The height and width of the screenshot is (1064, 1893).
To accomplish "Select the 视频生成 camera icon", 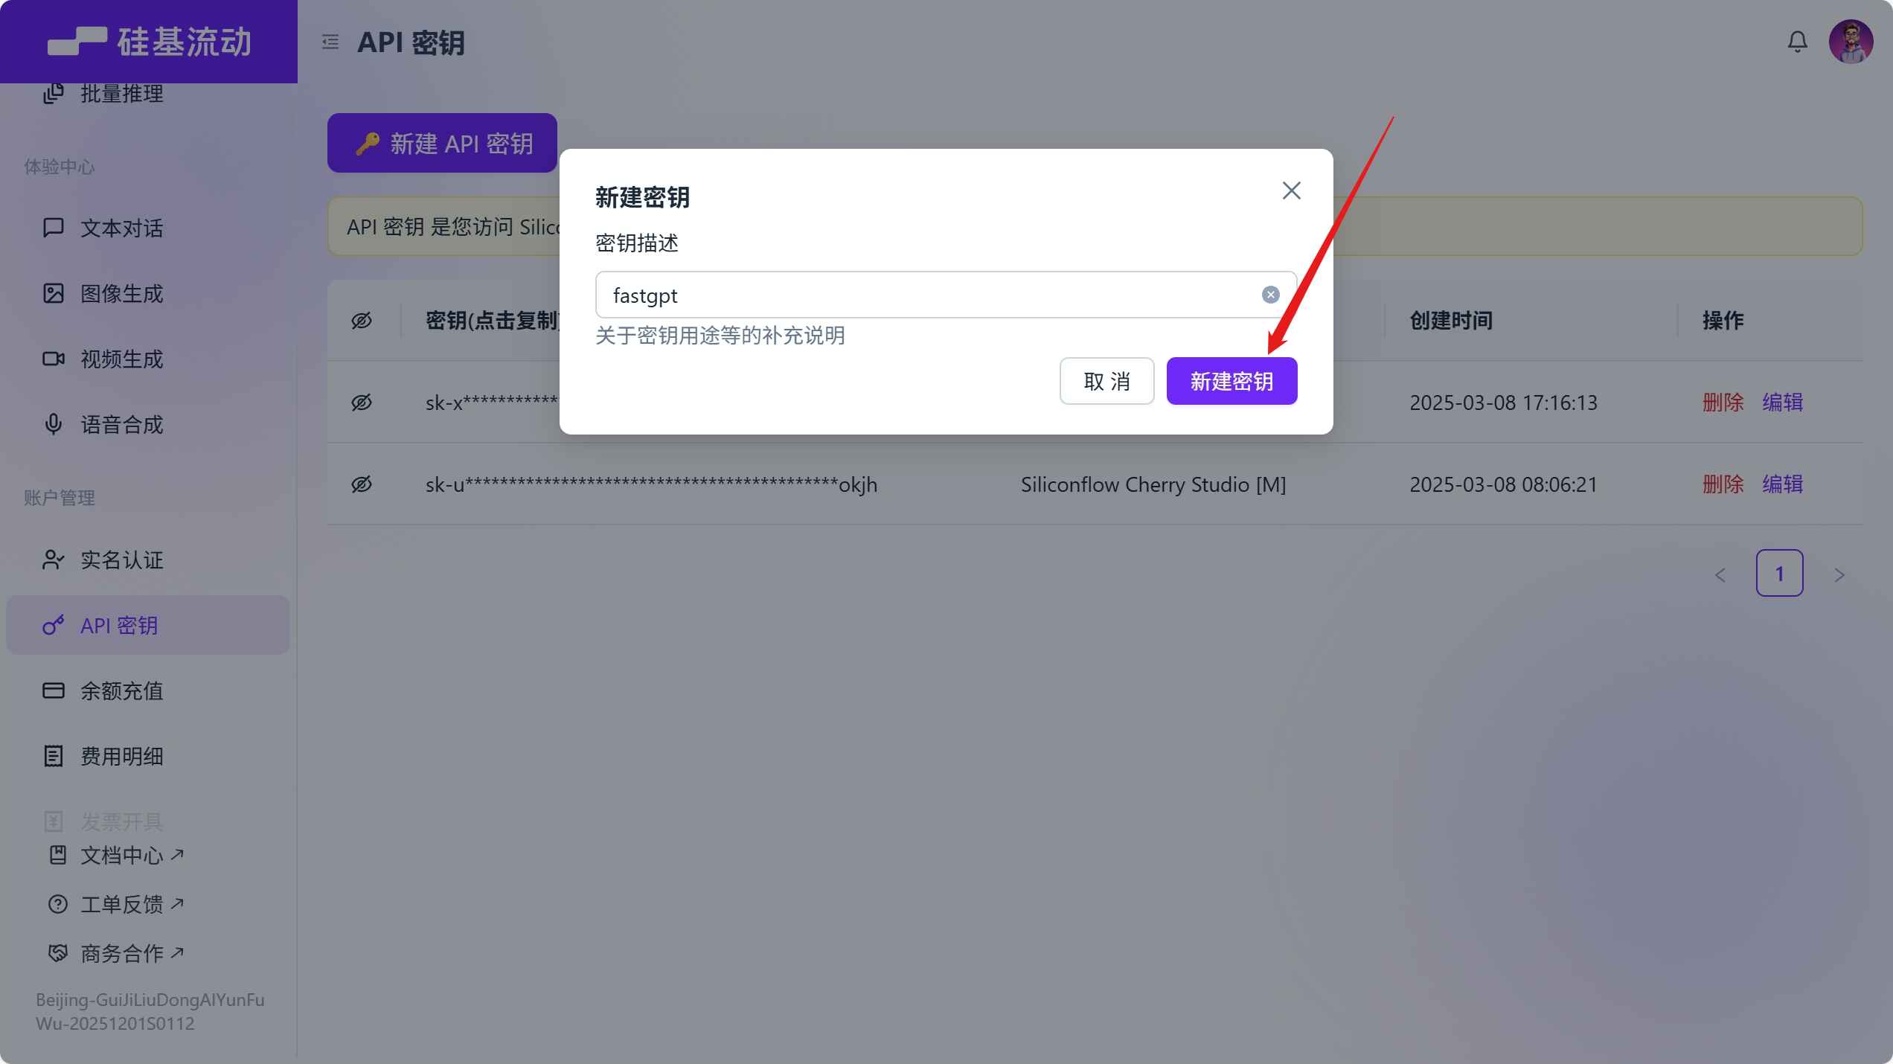I will (x=53, y=359).
